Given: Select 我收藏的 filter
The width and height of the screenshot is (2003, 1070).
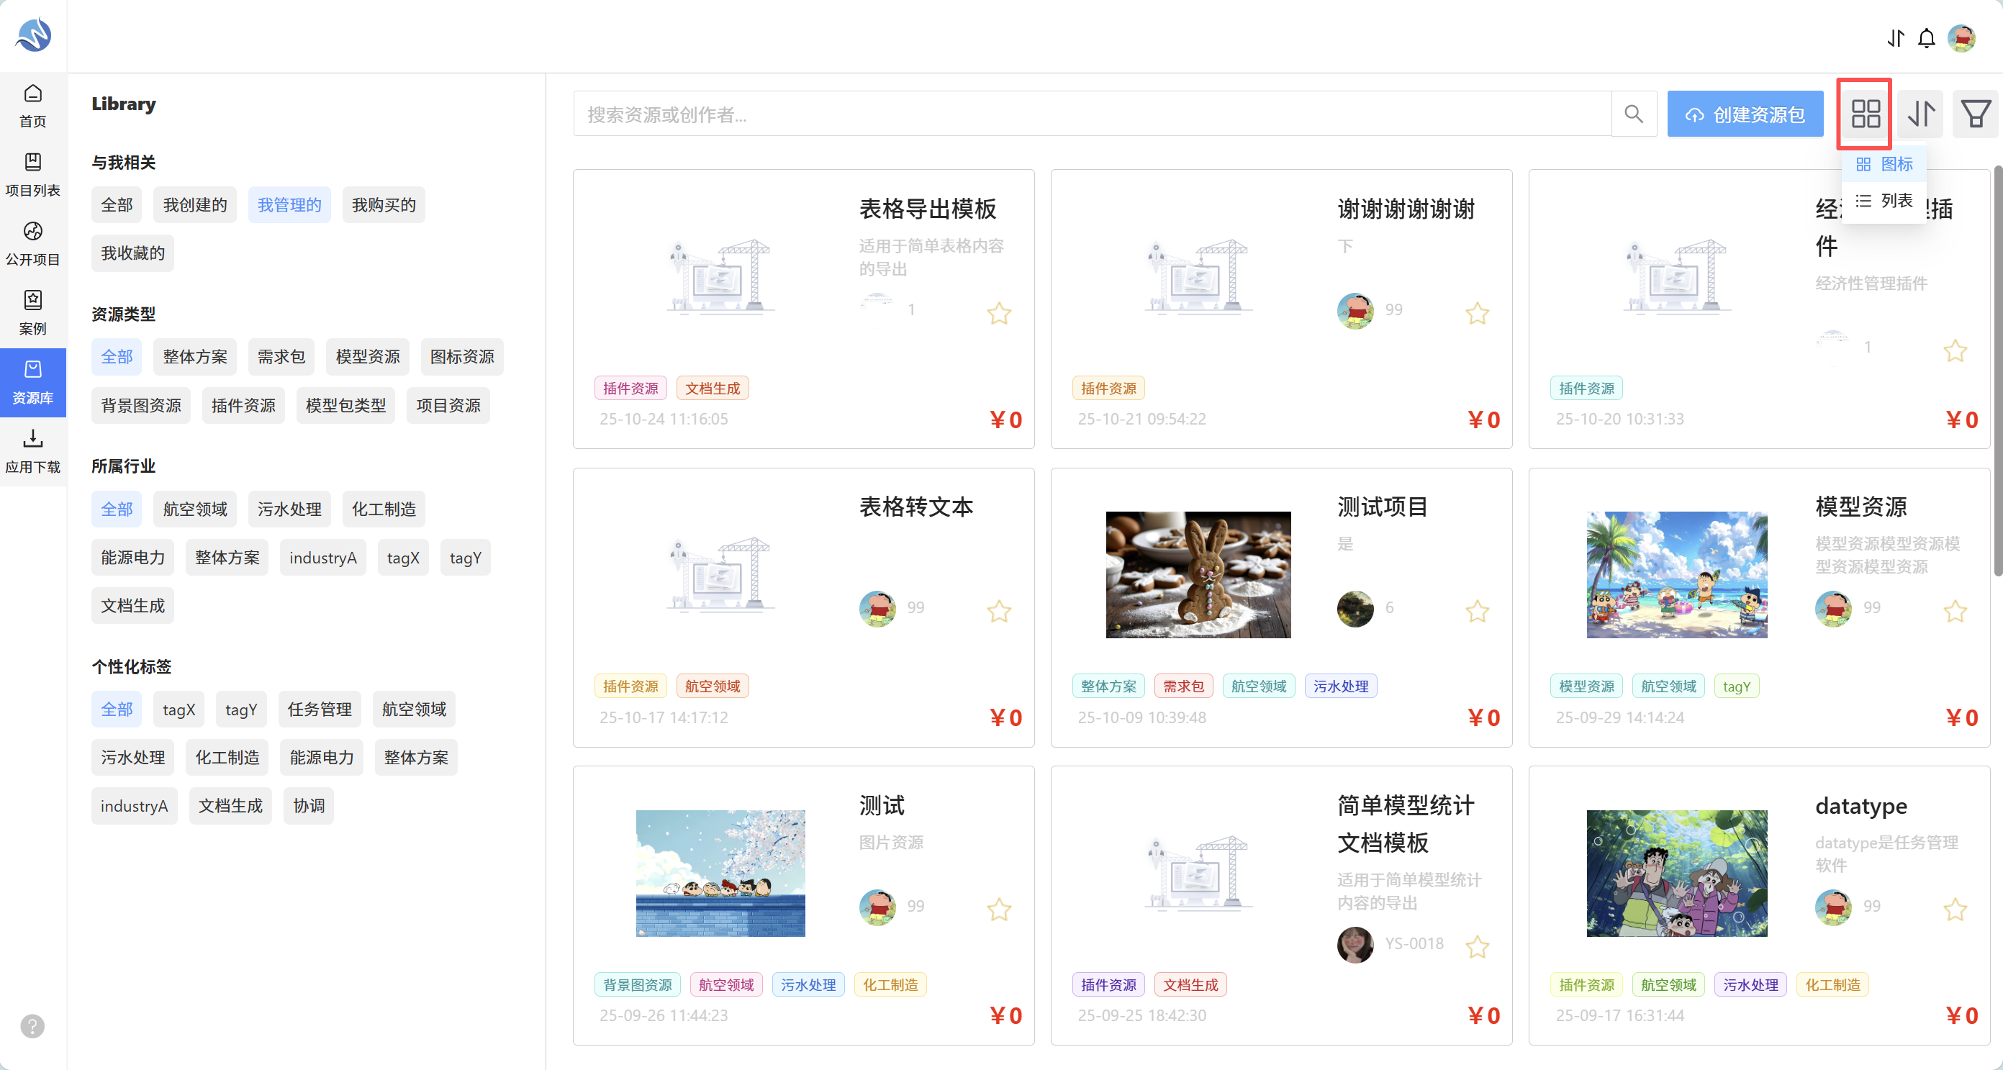Looking at the screenshot, I should pyautogui.click(x=133, y=253).
